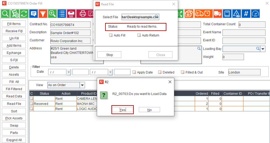Open the Loading Bay dropdown arrow
270x143 pixels.
pyautogui.click(x=263, y=49)
